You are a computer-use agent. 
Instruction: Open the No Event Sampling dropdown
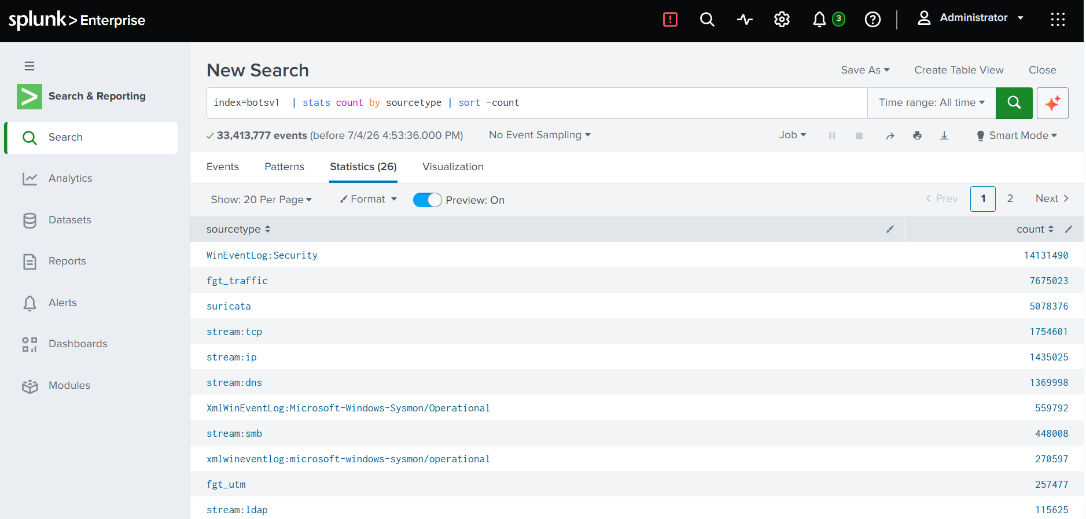click(x=540, y=135)
